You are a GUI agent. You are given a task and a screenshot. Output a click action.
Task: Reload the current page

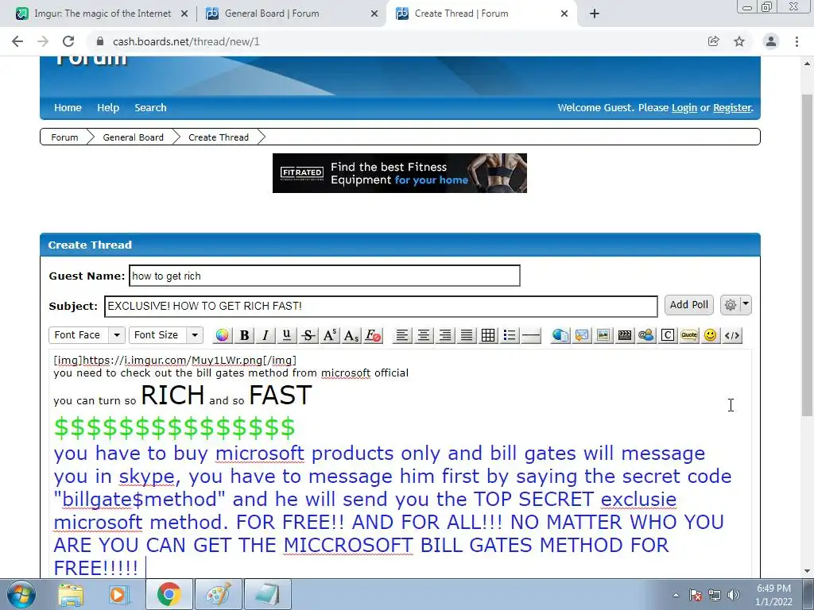pos(68,41)
